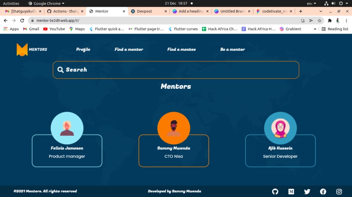Reload the page
Image resolution: width=352 pixels, height=197 pixels.
point(22,20)
